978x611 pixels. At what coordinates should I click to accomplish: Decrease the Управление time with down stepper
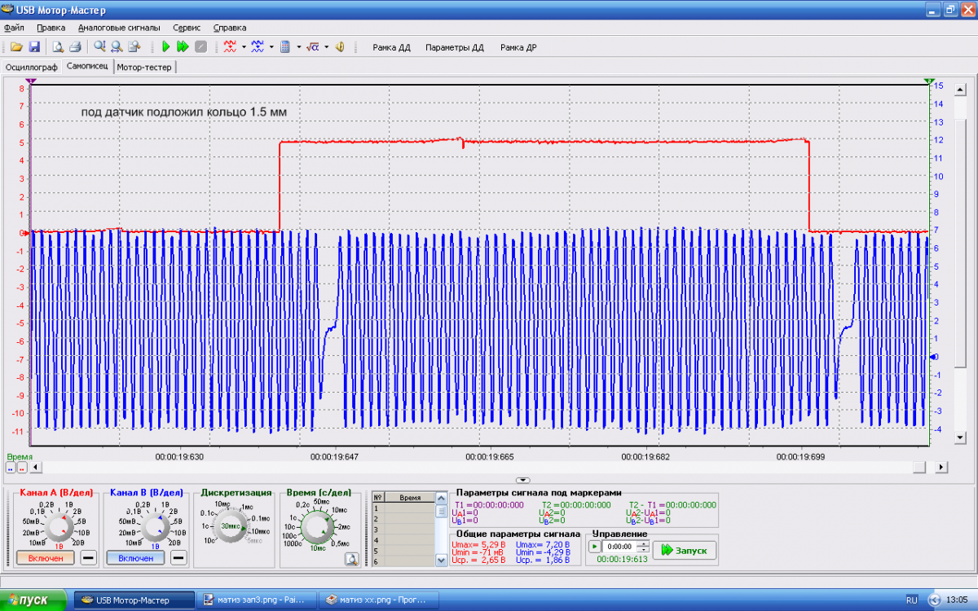pos(643,550)
